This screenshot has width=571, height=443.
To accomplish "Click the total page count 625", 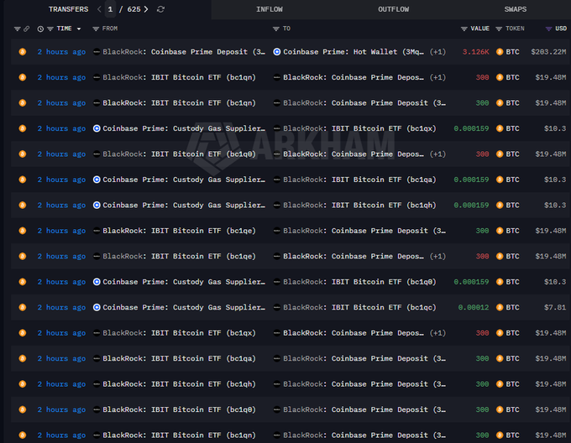I will point(134,9).
